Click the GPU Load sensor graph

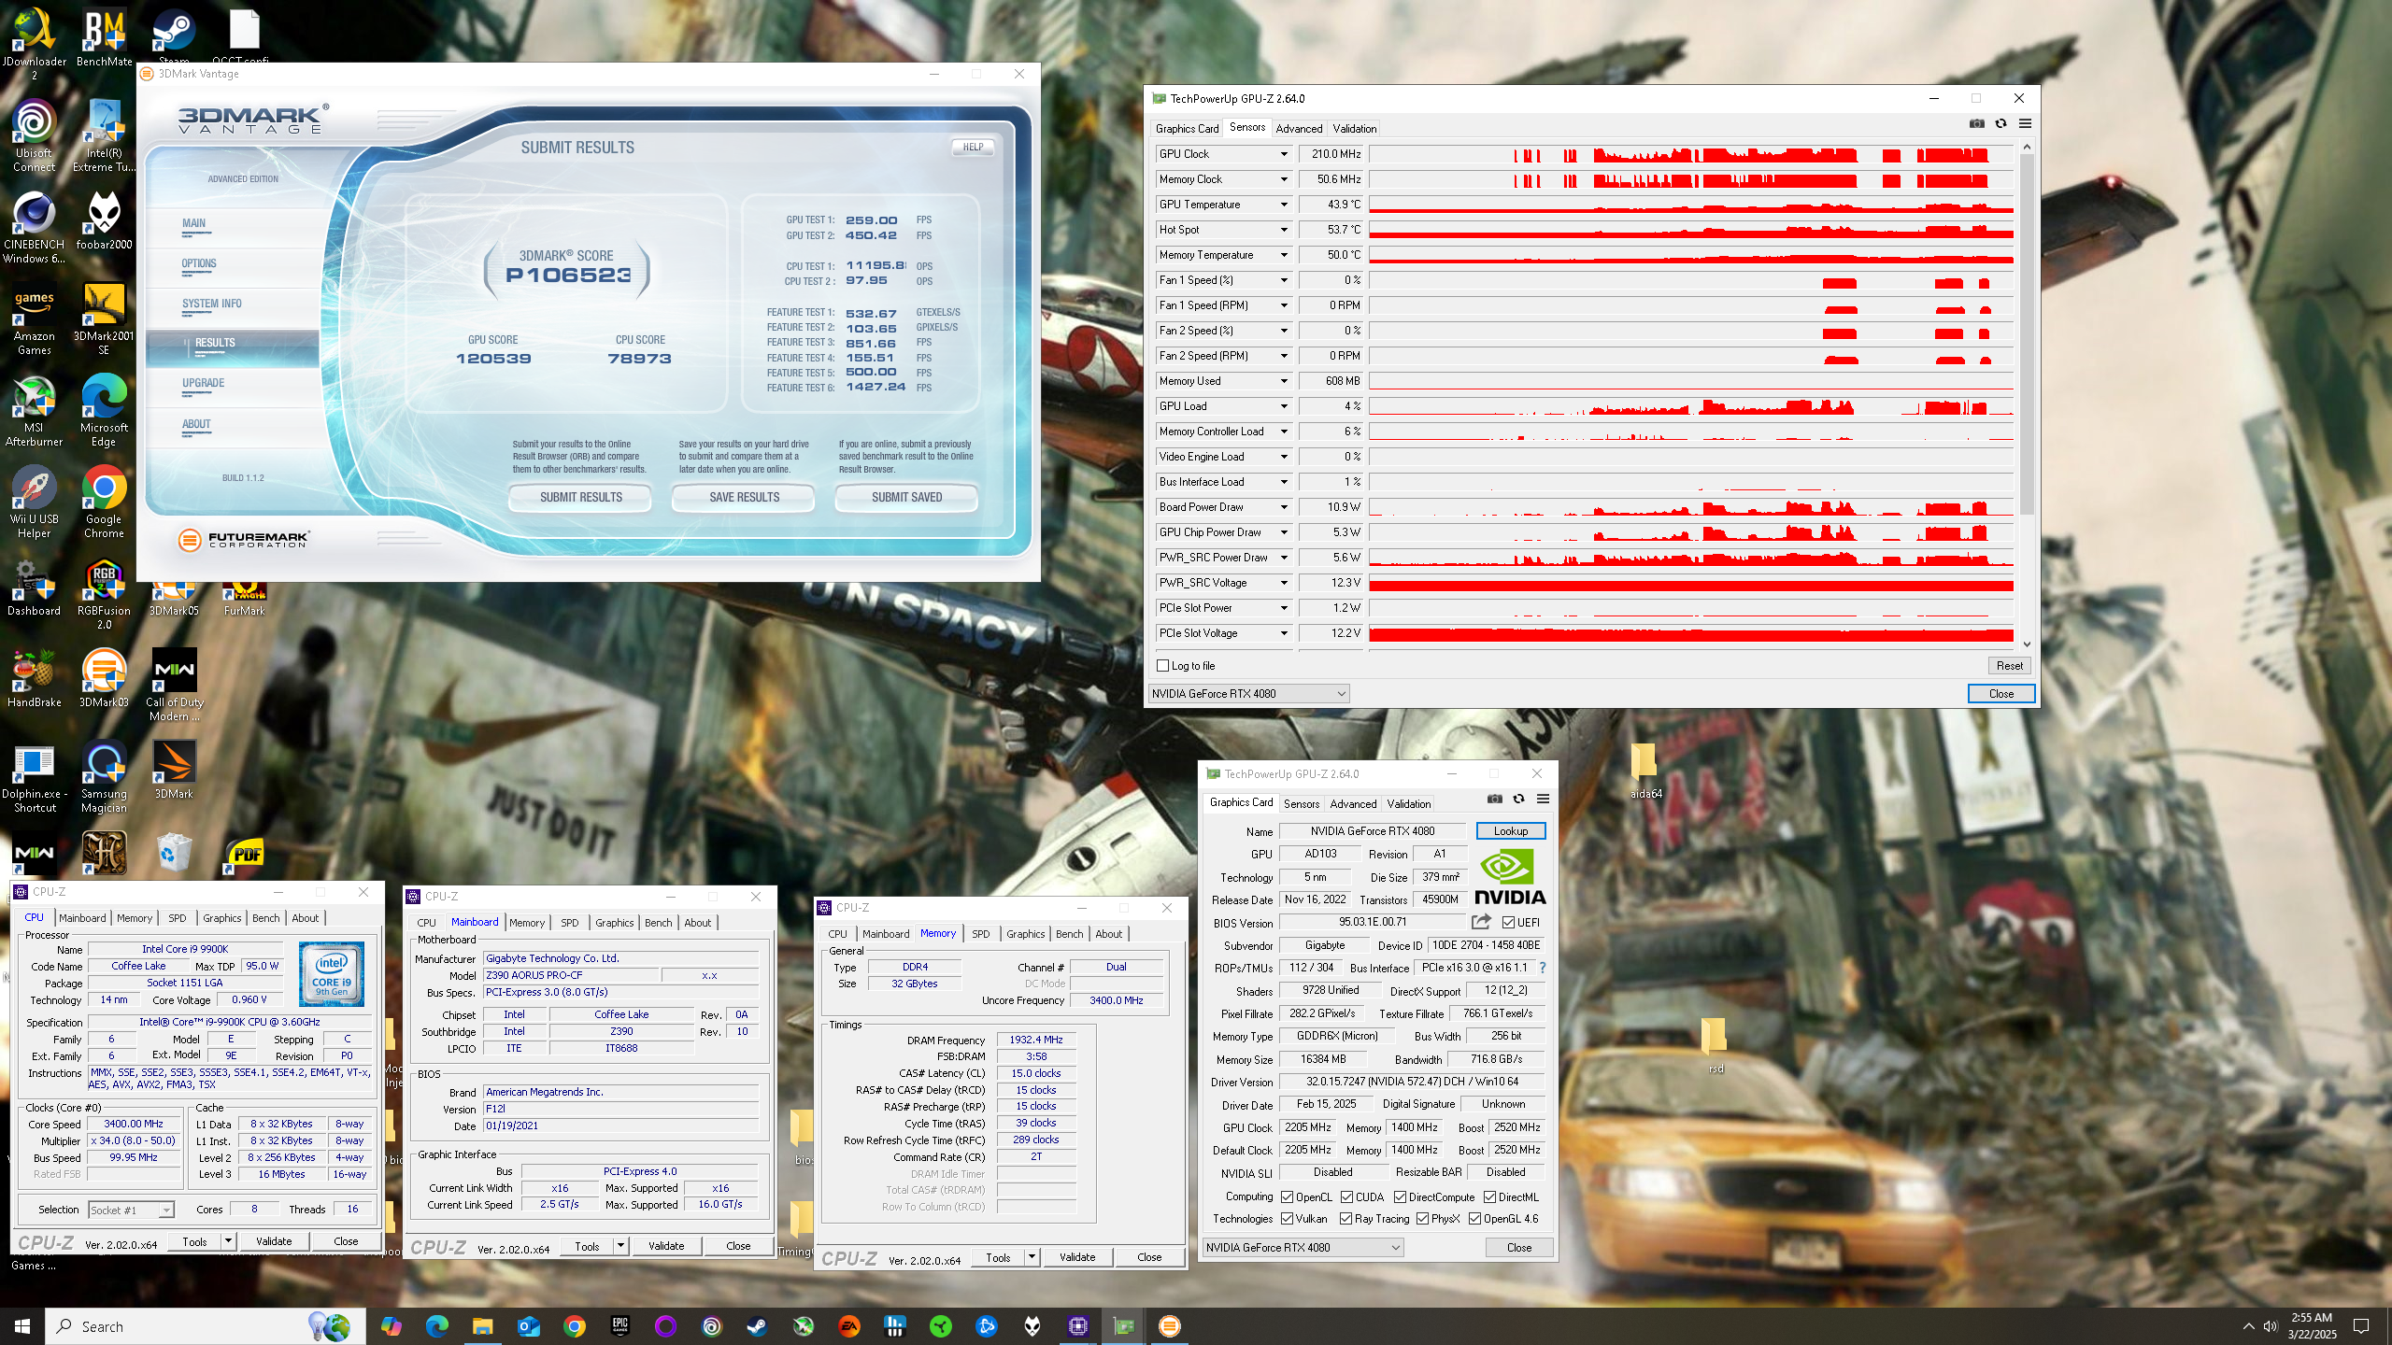(x=1690, y=406)
